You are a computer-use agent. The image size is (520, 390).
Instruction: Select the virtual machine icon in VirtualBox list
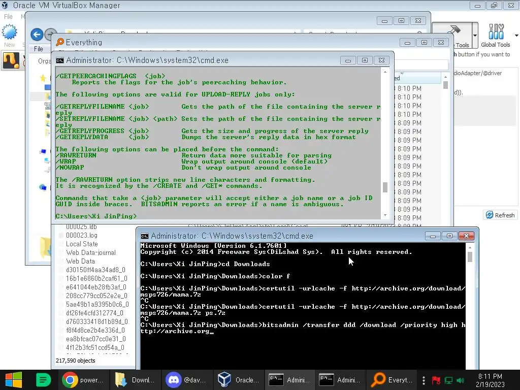pyautogui.click(x=11, y=61)
